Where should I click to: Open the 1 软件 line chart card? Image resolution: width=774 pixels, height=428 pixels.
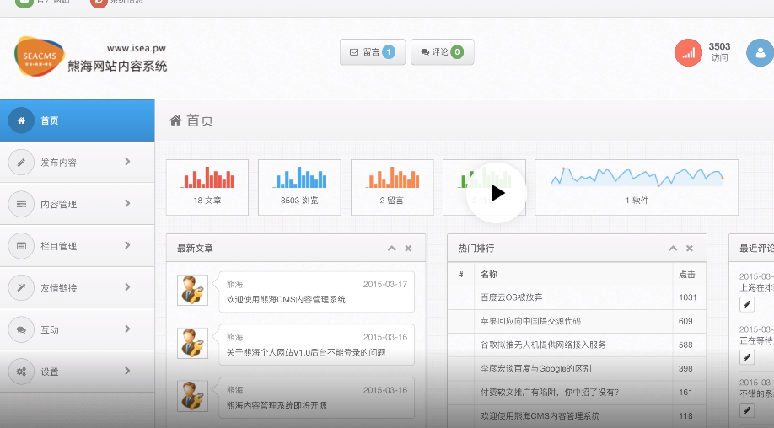(637, 187)
